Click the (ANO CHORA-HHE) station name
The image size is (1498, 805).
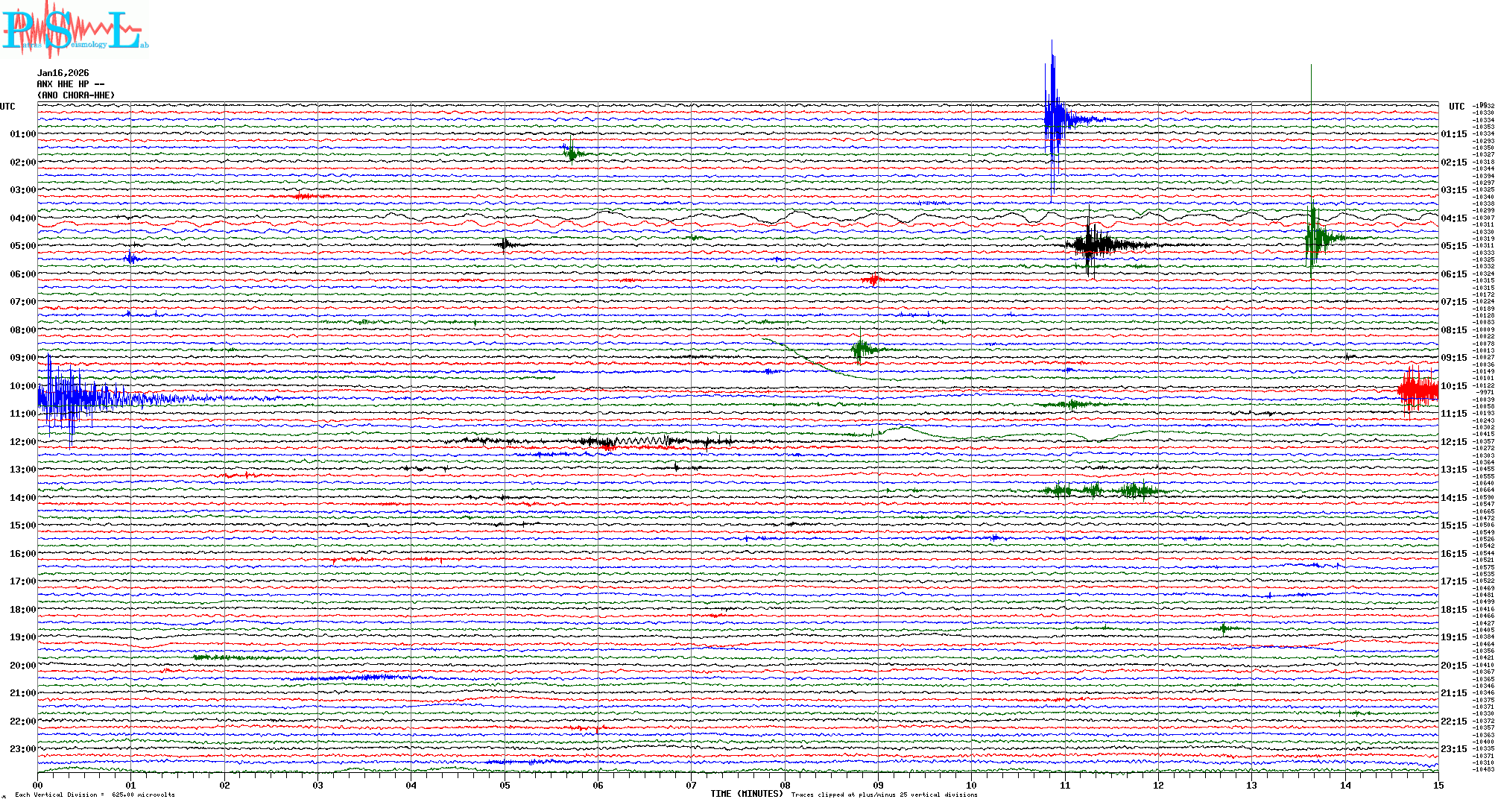[76, 95]
